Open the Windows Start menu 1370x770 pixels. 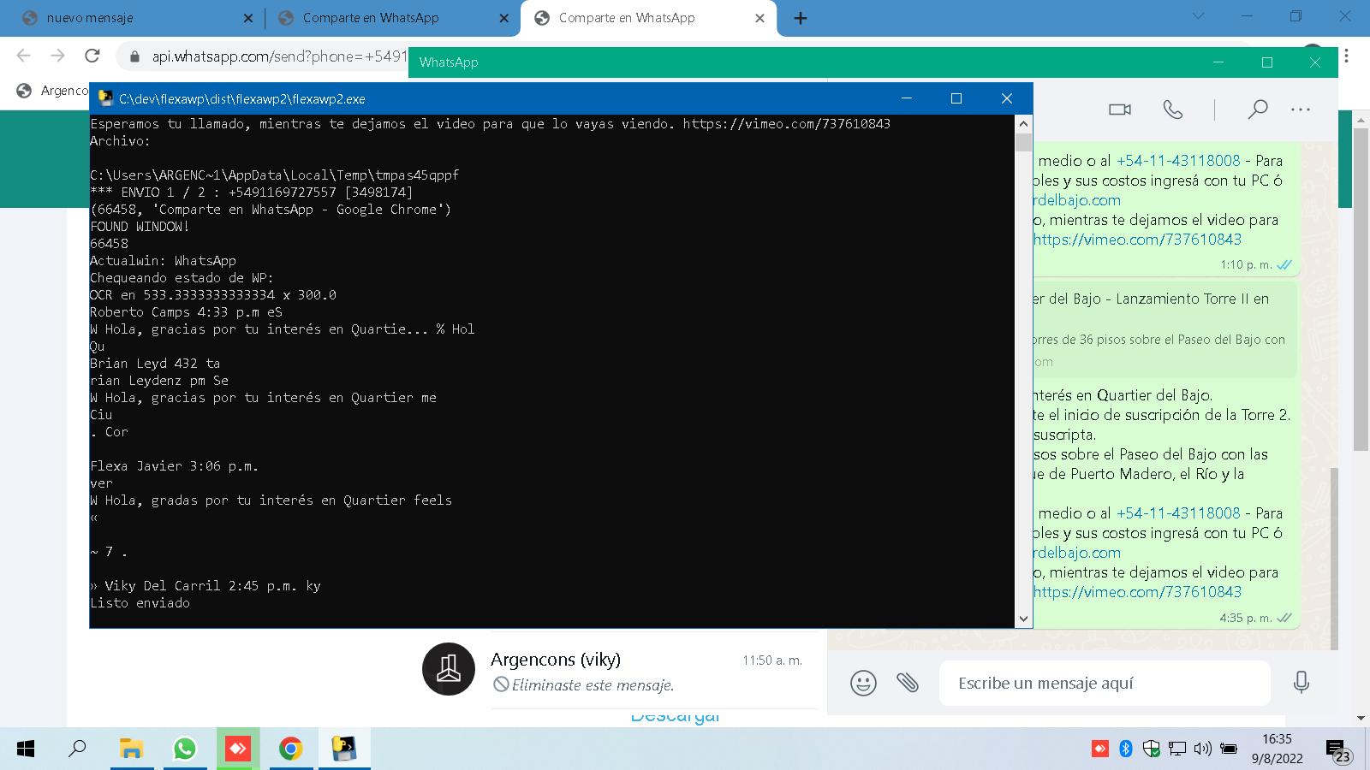coord(26,749)
